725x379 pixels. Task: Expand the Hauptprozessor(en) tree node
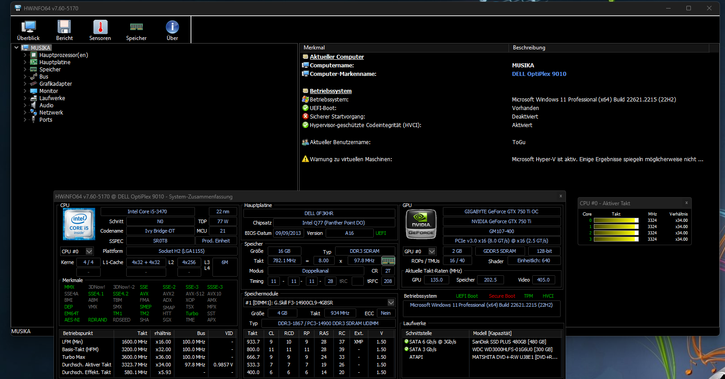(25, 55)
